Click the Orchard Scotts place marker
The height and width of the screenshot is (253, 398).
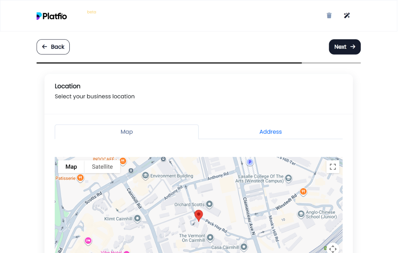coord(209,204)
